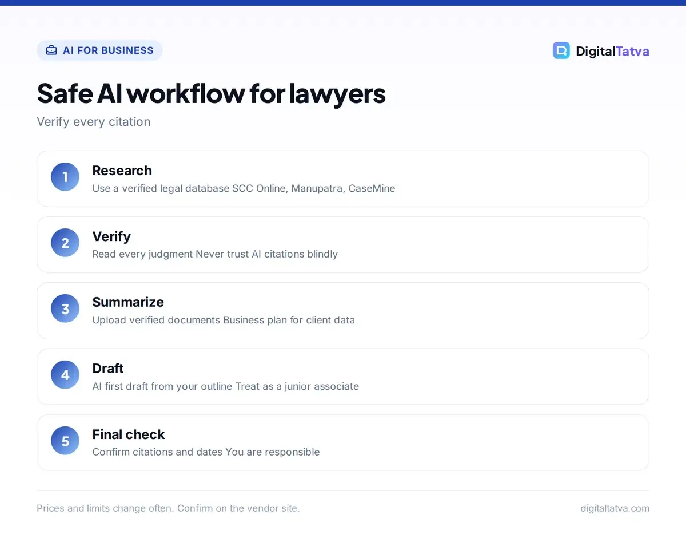Open the digitaltatva.com footer link

pos(615,508)
